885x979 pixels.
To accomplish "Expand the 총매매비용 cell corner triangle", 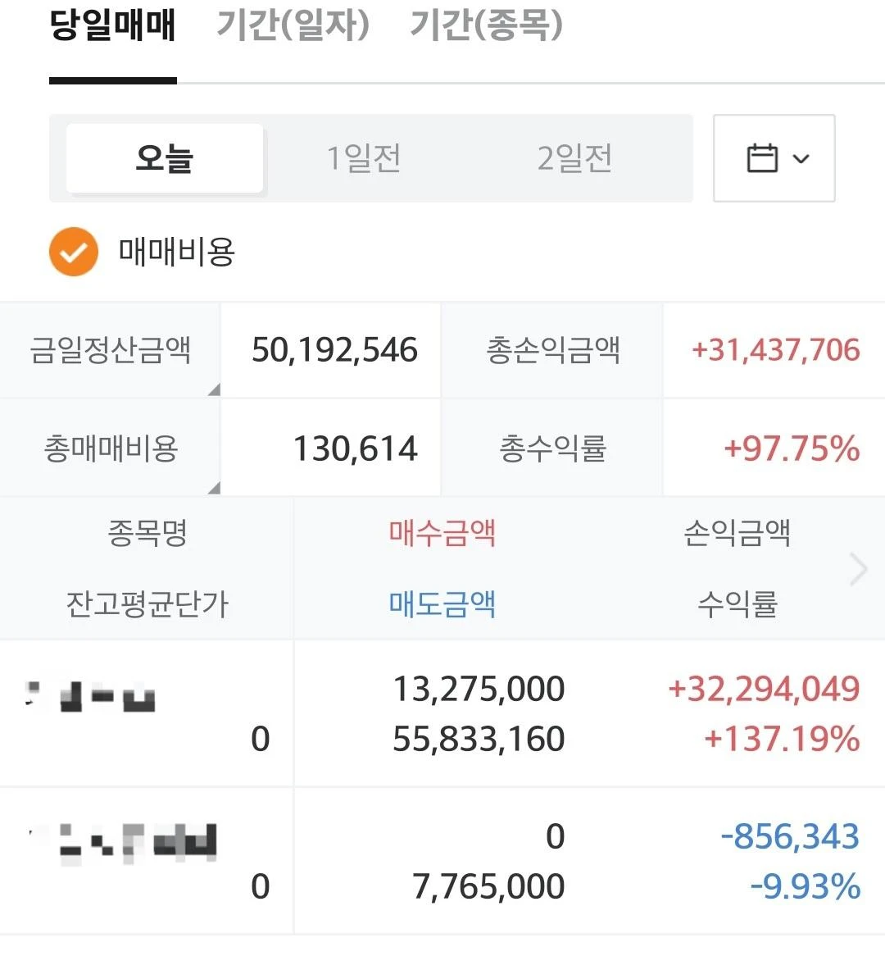I will (214, 488).
